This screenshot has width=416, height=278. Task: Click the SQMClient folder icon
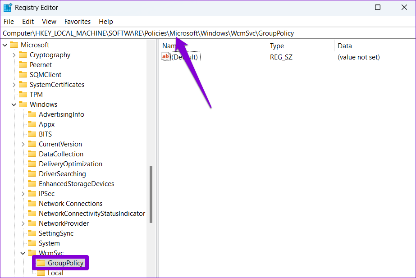[x=23, y=75]
